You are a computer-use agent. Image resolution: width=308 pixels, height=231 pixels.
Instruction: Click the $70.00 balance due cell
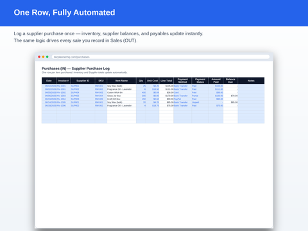(230, 96)
